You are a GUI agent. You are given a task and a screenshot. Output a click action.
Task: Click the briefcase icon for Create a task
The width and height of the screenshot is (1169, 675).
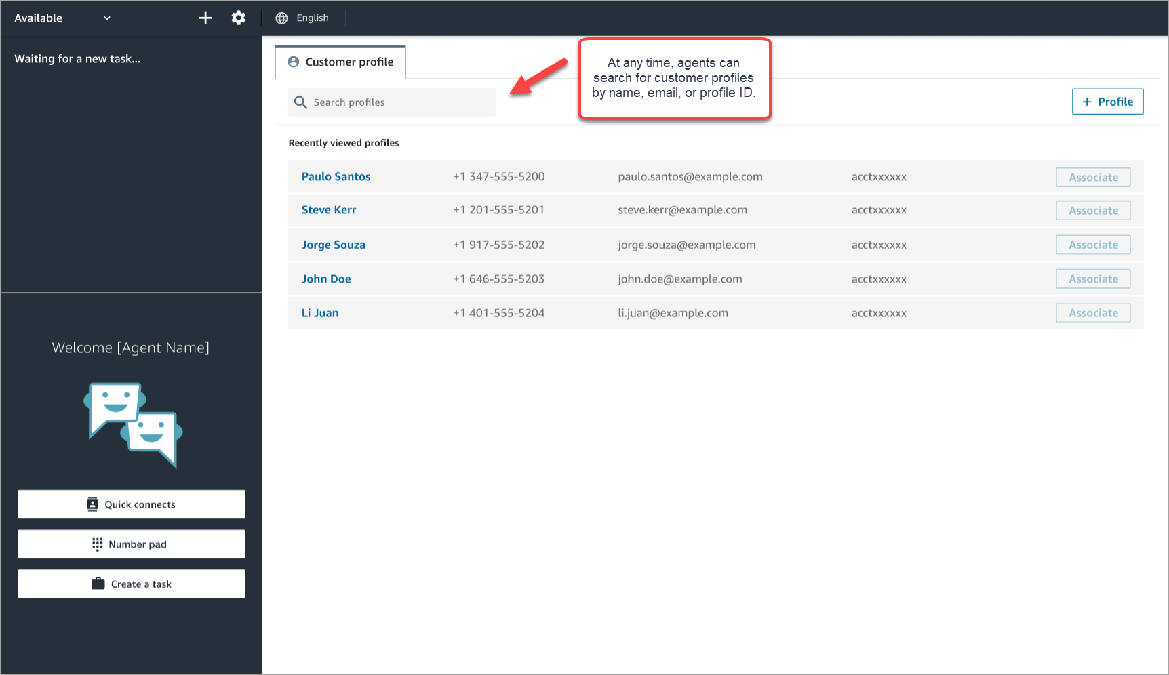pyautogui.click(x=98, y=584)
